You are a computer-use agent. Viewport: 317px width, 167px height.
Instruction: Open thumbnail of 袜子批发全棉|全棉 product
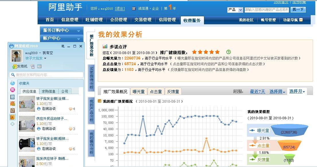coord(27,104)
